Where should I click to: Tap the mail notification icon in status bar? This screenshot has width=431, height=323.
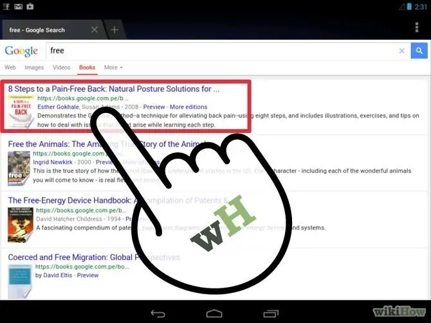pyautogui.click(x=18, y=6)
